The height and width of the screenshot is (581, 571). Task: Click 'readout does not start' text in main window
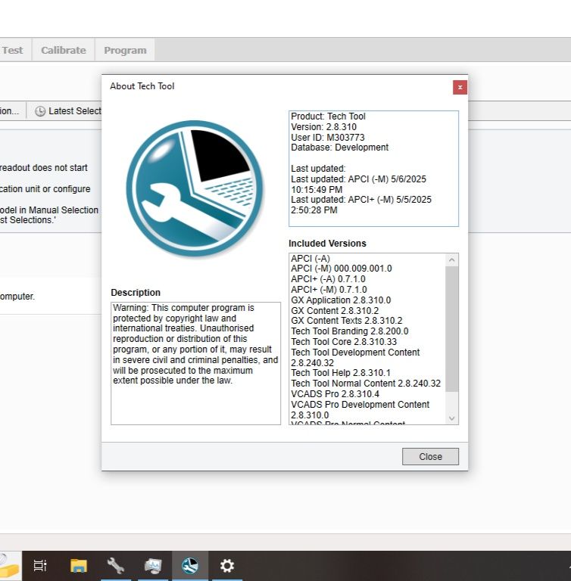[x=43, y=168]
